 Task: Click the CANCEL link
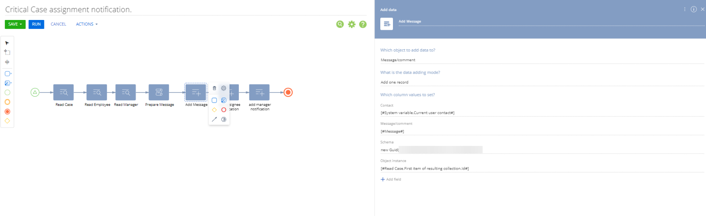pos(58,24)
